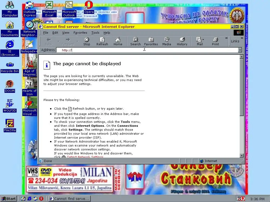The width and height of the screenshot is (270, 202).
Task: Select the IE (Browser) desktop shortcut
Action: pyautogui.click(x=10, y=48)
